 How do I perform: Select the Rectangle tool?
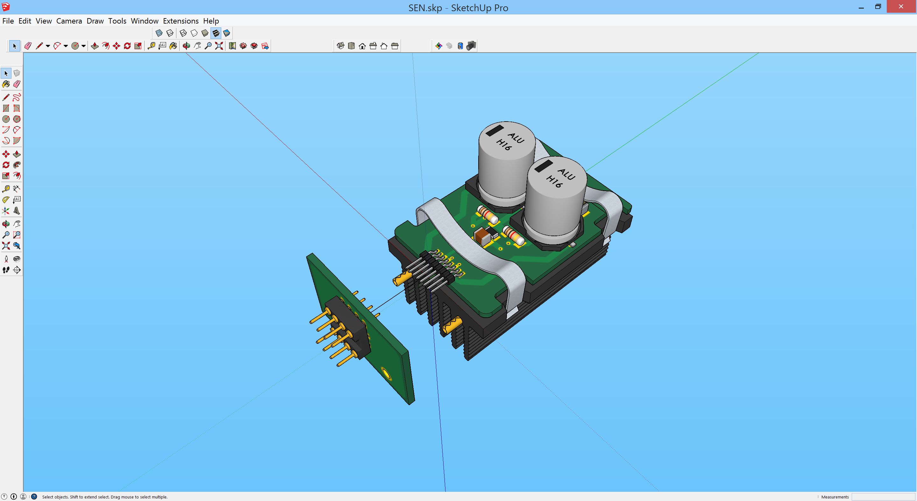point(6,108)
